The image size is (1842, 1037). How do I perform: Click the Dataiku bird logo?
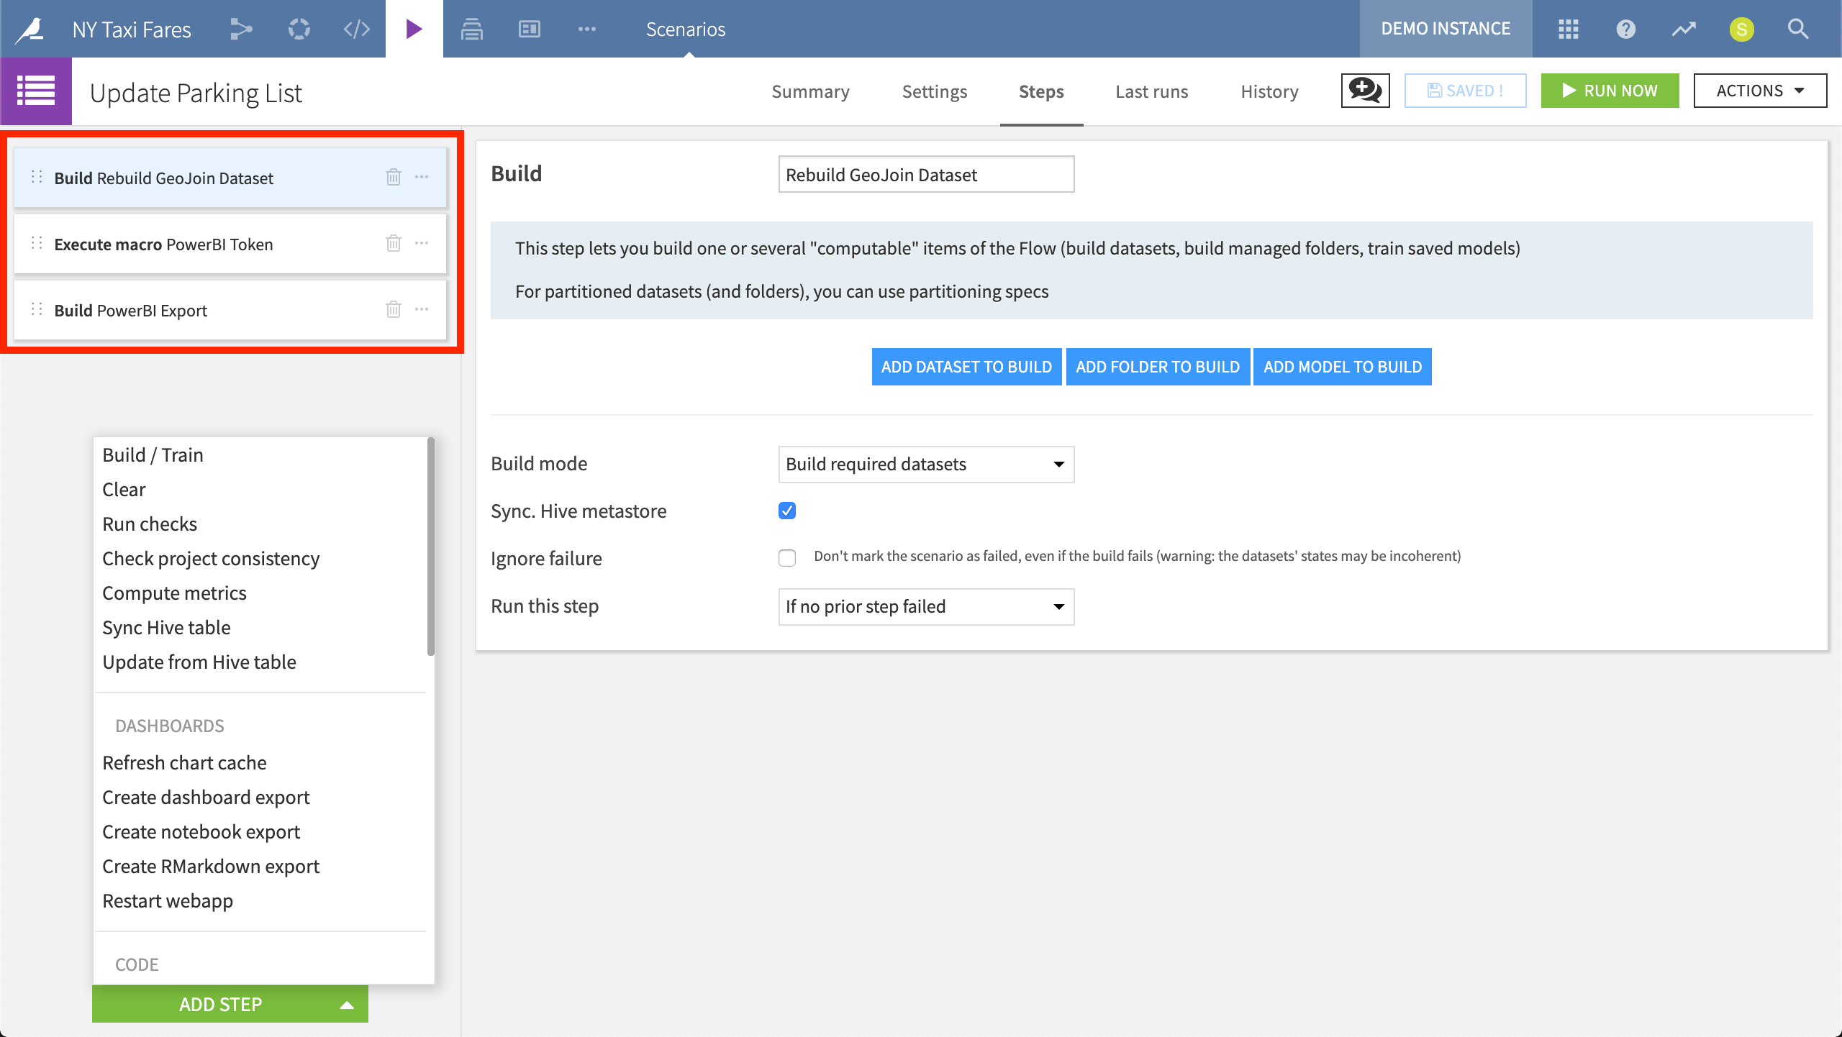click(x=30, y=29)
